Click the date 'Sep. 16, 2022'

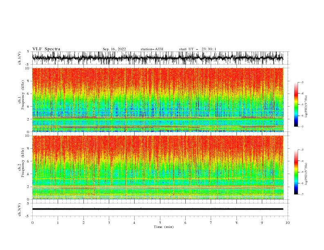pos(114,49)
